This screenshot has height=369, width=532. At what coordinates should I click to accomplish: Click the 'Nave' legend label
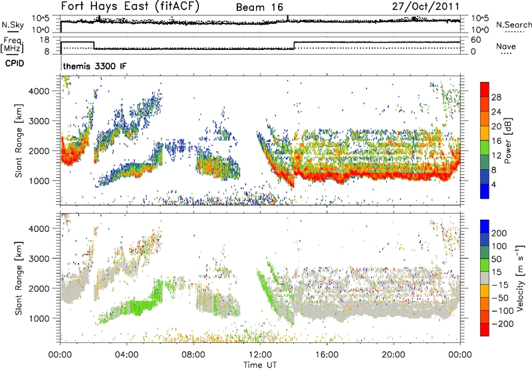pos(506,46)
